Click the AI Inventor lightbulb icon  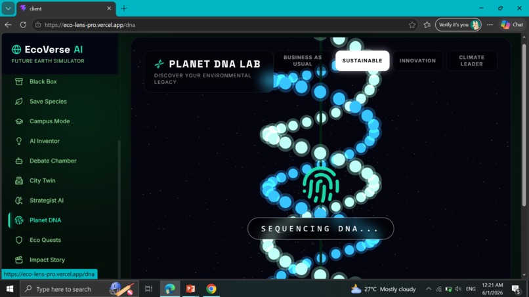click(19, 141)
